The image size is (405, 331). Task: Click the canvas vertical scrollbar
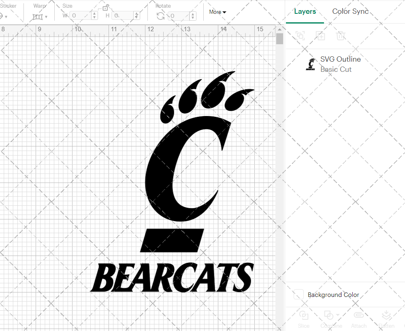click(279, 39)
